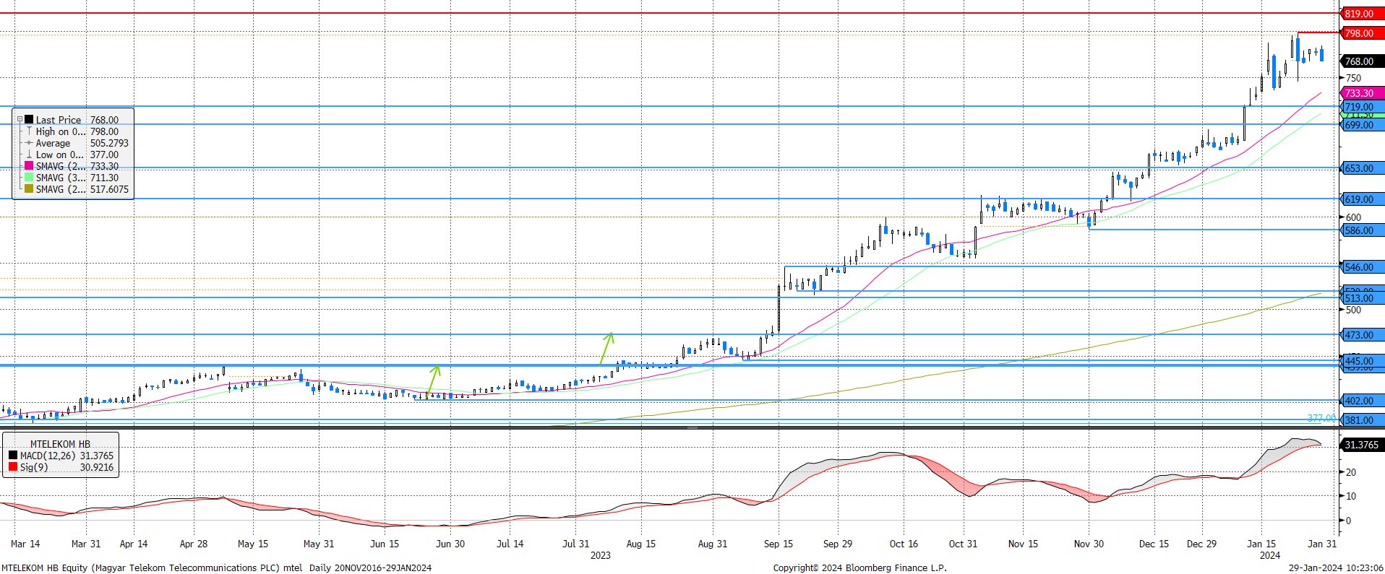Image resolution: width=1385 pixels, height=574 pixels.
Task: Click the blue 546.00 price level tag
Action: (x=1362, y=267)
